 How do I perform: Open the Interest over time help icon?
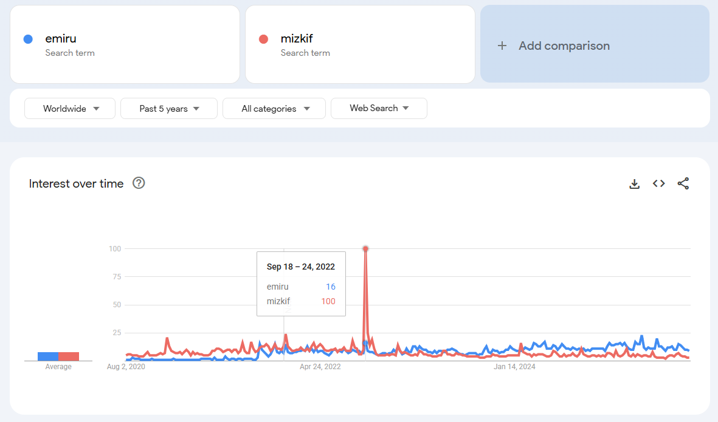coord(139,183)
